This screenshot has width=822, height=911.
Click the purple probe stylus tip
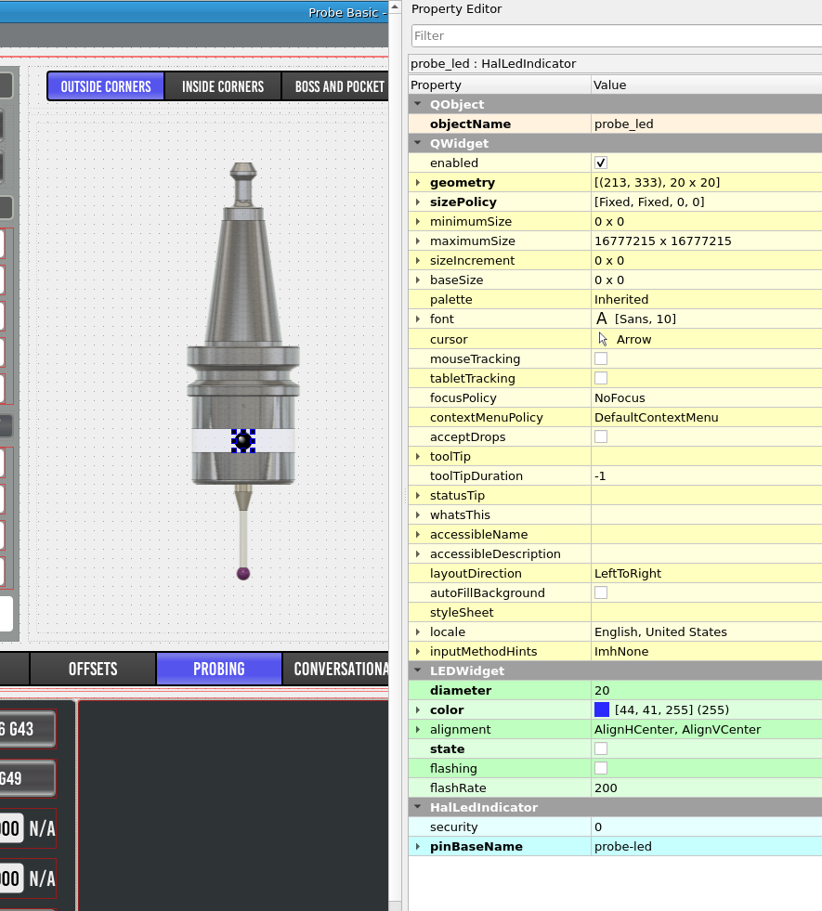(x=243, y=573)
